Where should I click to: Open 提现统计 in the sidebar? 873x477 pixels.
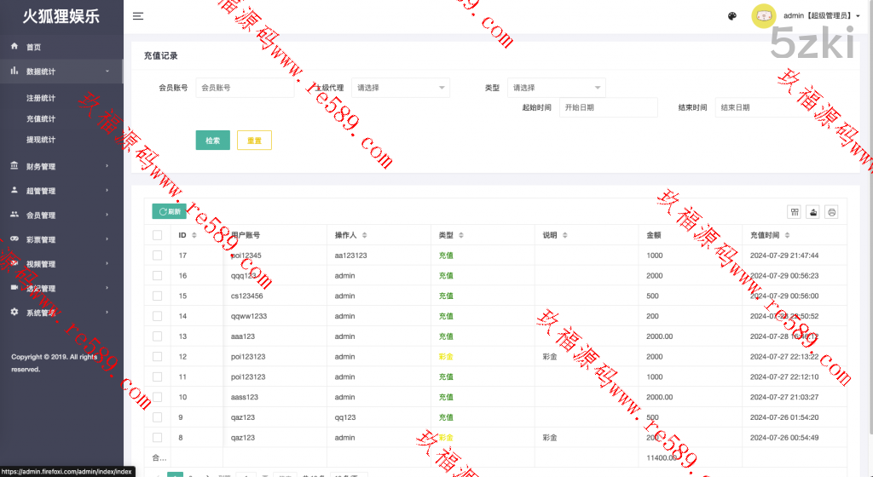point(41,140)
